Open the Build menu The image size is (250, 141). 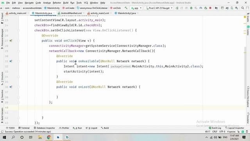pyautogui.click(x=66, y=3)
